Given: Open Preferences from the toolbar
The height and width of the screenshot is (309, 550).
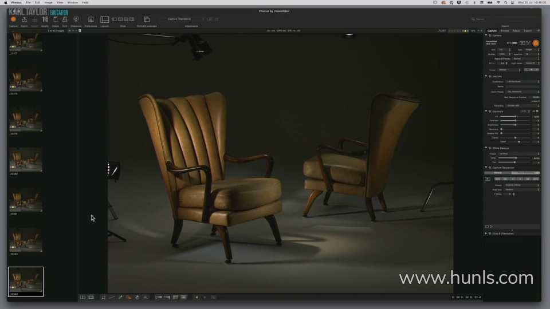Looking at the screenshot, I should [x=91, y=19].
